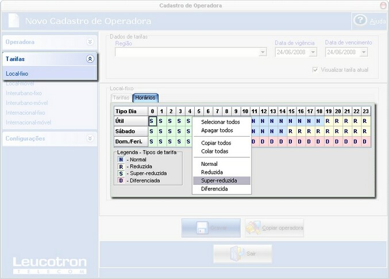
Task: Click hour 12 column header
Action: (x=264, y=111)
